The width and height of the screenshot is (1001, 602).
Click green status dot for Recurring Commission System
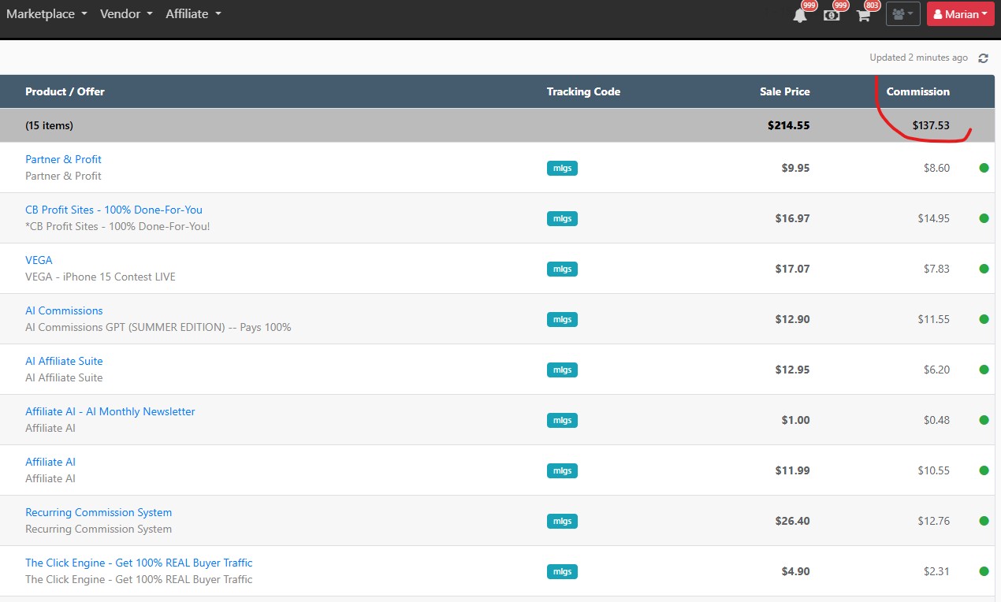pyautogui.click(x=984, y=521)
